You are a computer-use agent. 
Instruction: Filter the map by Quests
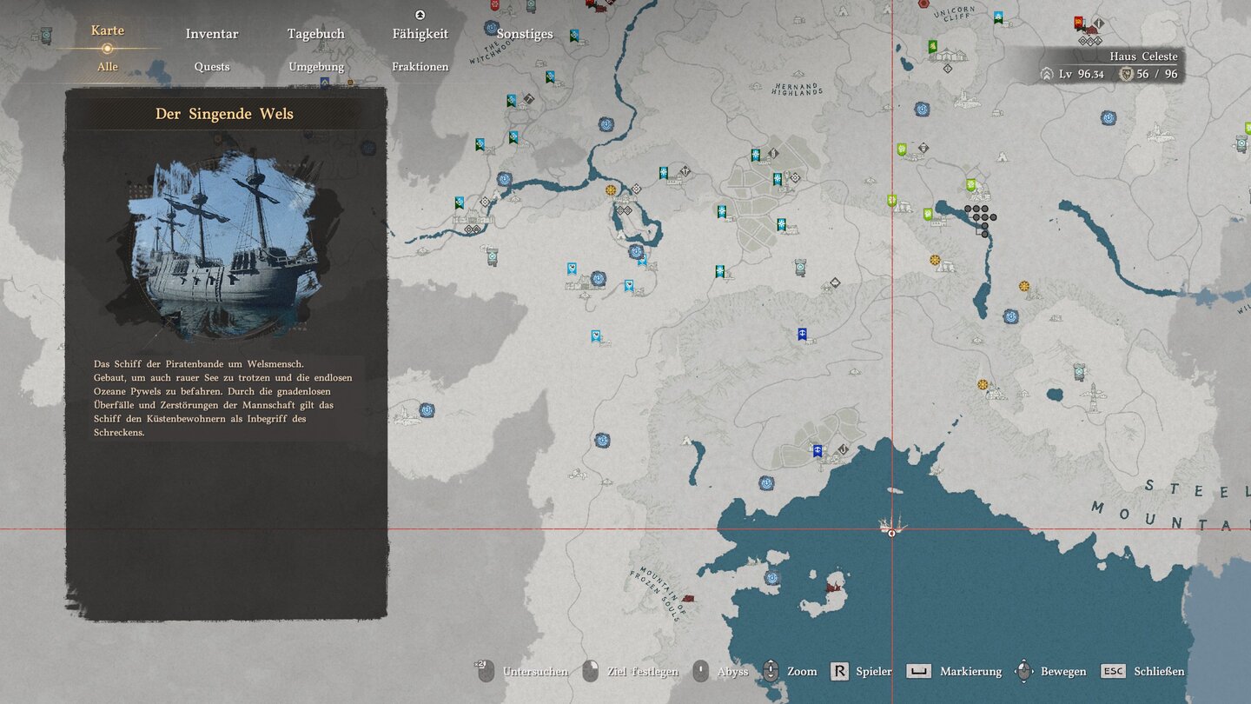pos(212,67)
